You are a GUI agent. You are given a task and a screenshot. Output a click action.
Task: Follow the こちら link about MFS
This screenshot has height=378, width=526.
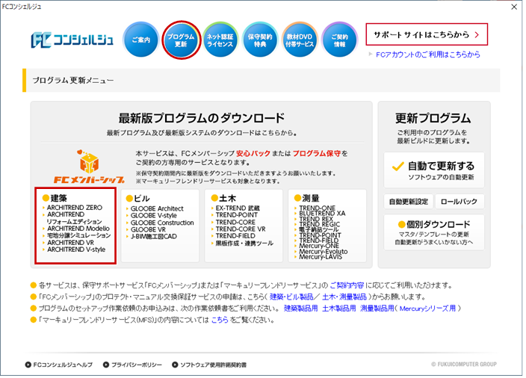(x=220, y=320)
